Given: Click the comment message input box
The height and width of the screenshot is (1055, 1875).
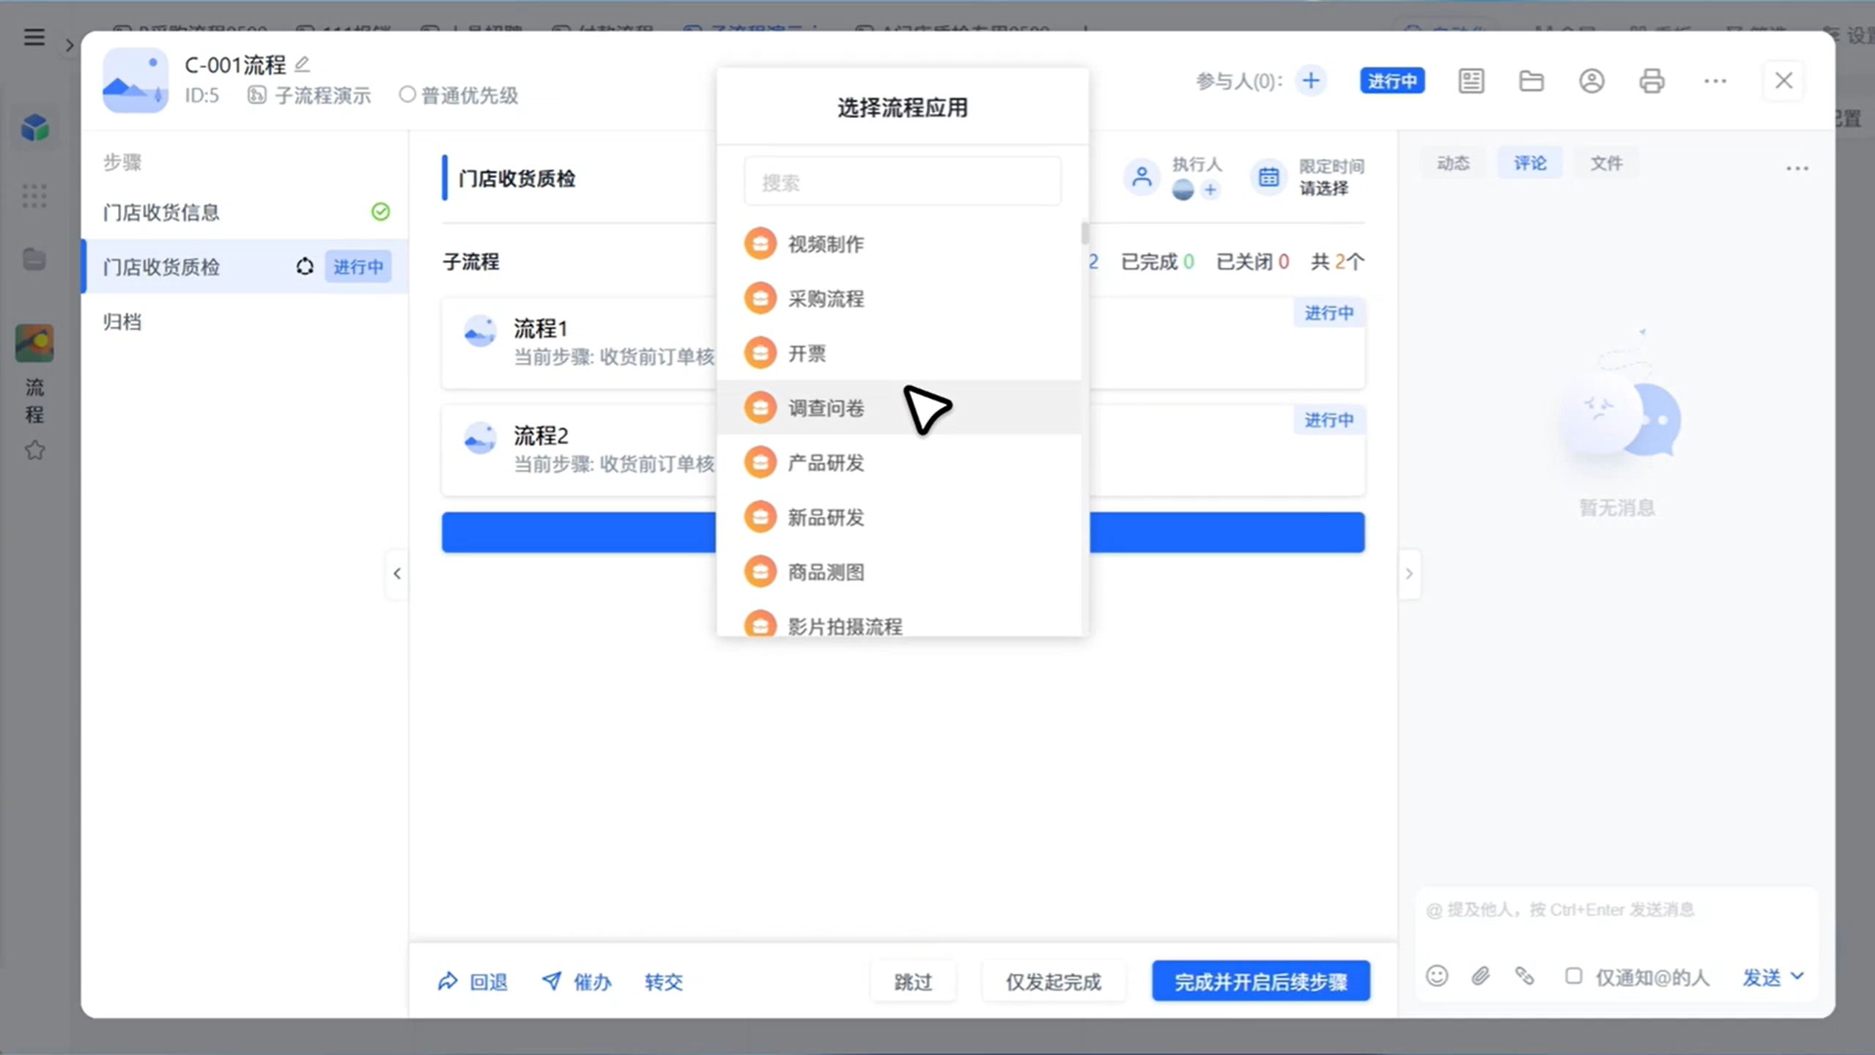Looking at the screenshot, I should (1616, 910).
